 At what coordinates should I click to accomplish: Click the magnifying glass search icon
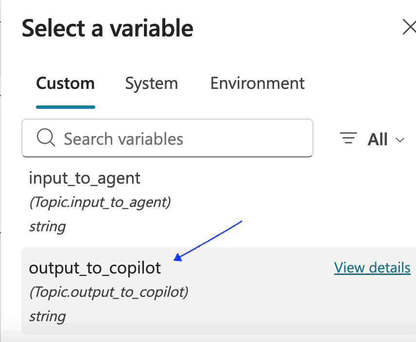pos(46,138)
